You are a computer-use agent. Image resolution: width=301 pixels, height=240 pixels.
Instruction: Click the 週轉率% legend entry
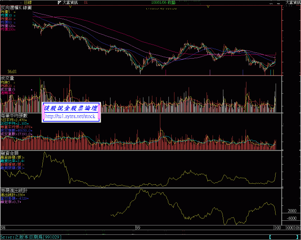(x=8, y=93)
